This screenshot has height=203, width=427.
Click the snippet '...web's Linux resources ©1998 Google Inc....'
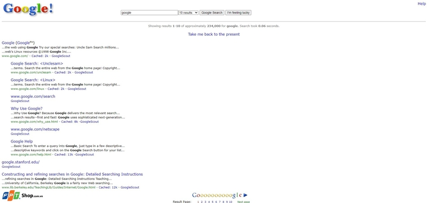pos(36,51)
